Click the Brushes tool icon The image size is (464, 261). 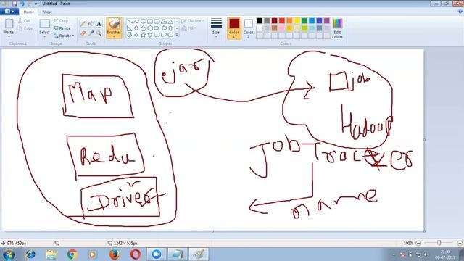[114, 24]
